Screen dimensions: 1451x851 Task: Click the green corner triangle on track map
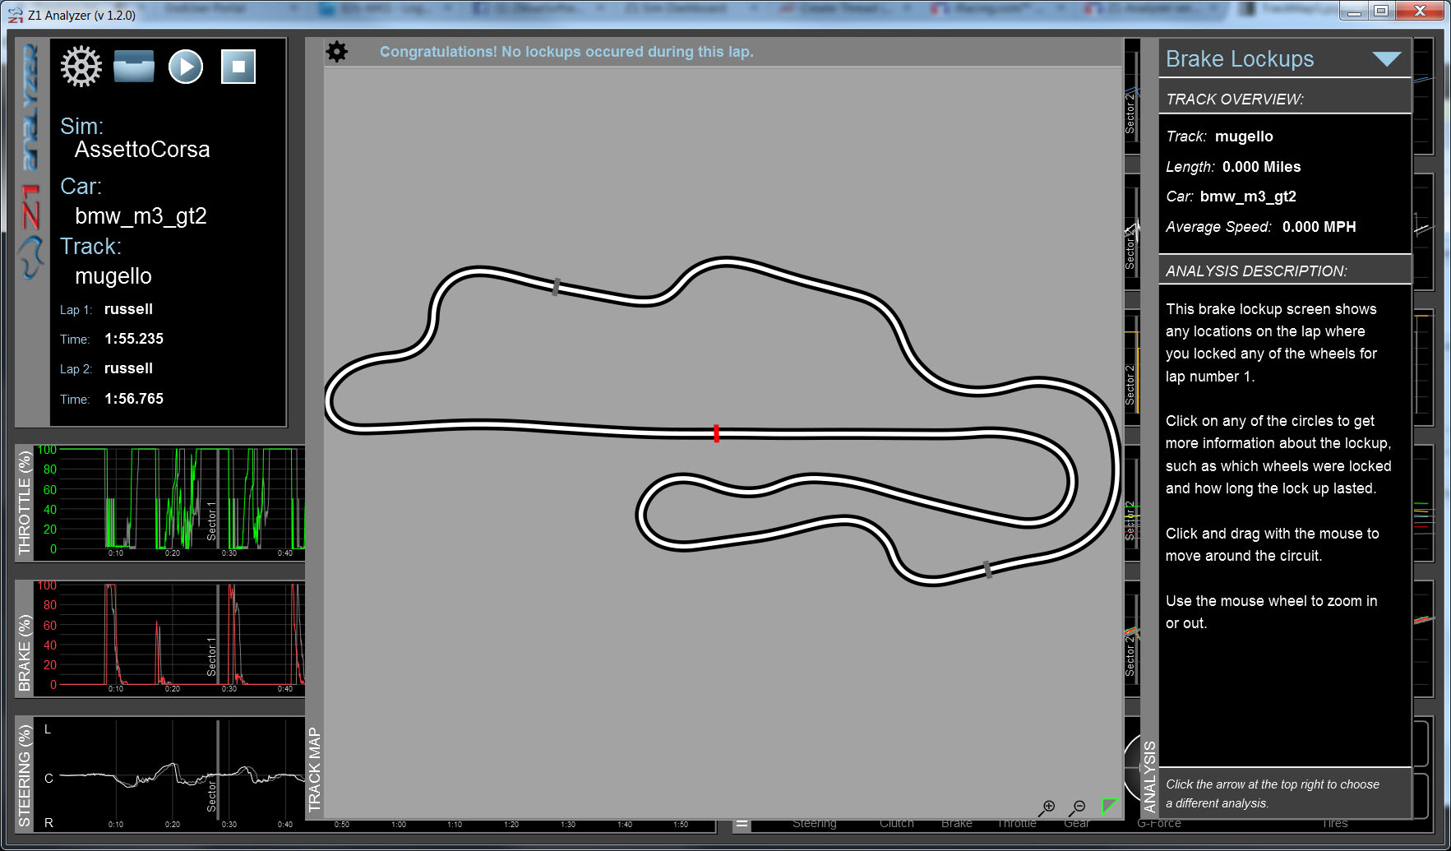pyautogui.click(x=1110, y=806)
